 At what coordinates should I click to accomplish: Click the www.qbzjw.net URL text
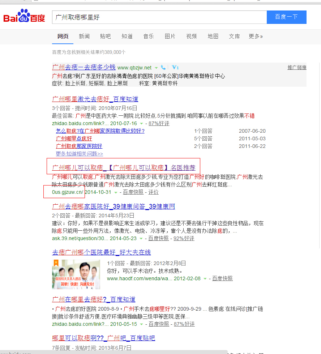(x=134, y=68)
